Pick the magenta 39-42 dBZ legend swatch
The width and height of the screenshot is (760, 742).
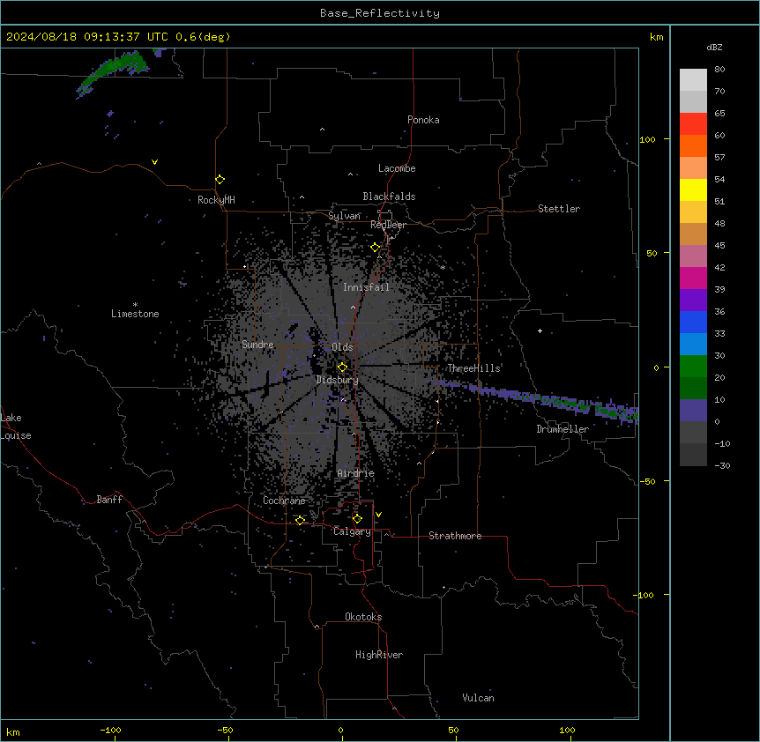[x=693, y=278]
